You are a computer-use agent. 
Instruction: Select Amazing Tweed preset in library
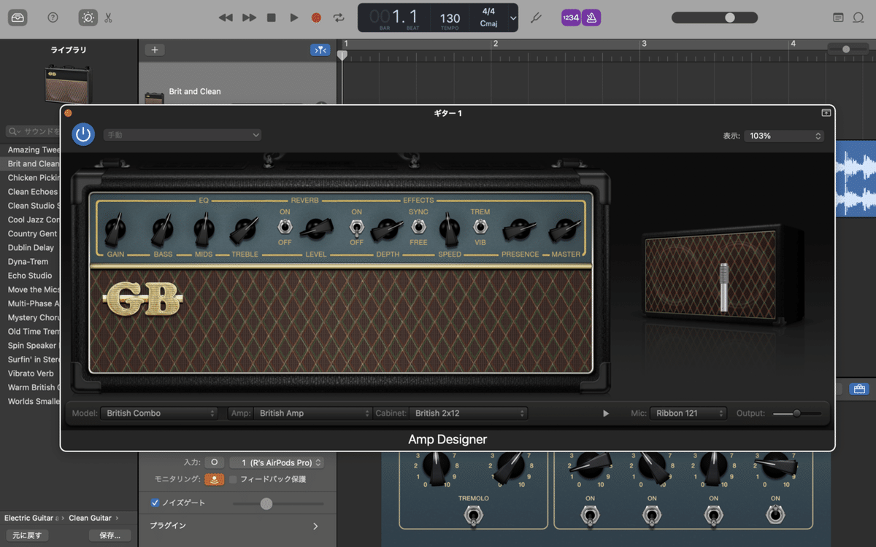point(34,150)
